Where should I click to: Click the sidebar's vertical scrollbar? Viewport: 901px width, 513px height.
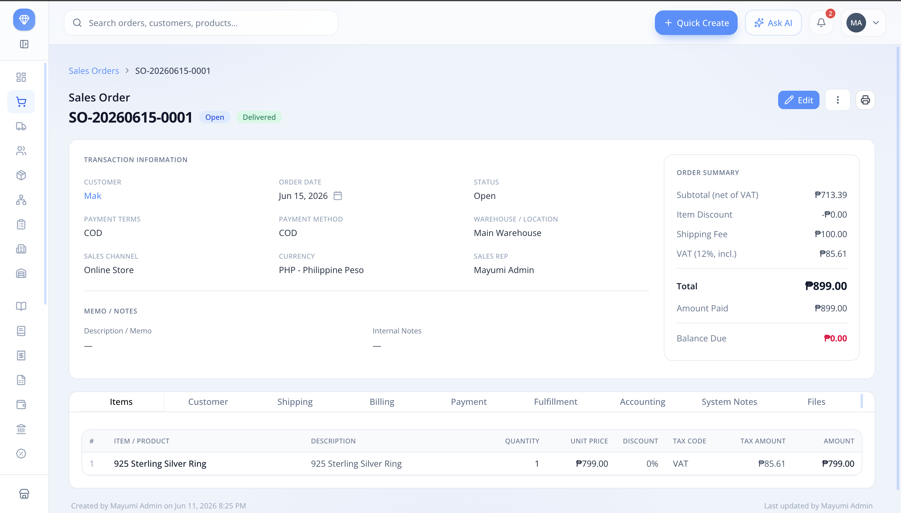[x=45, y=183]
